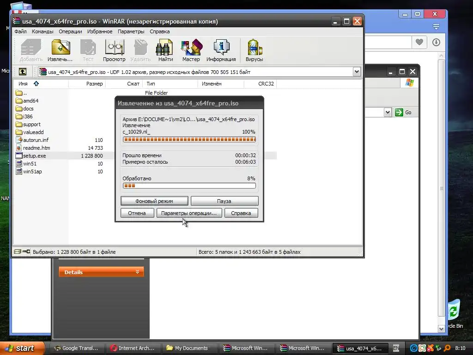Image resolution: width=473 pixels, height=355 pixels.
Task: Open the Избранное menu
Action: click(100, 31)
